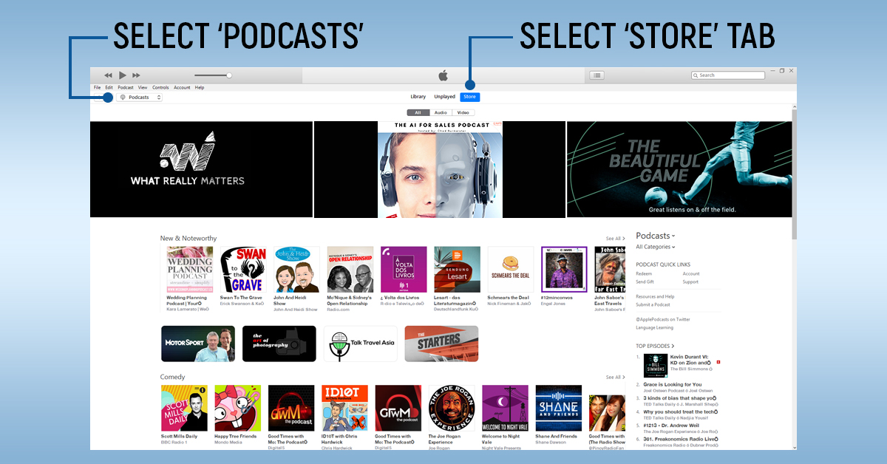Click the Send Gift quick link
887x464 pixels.
coord(645,282)
